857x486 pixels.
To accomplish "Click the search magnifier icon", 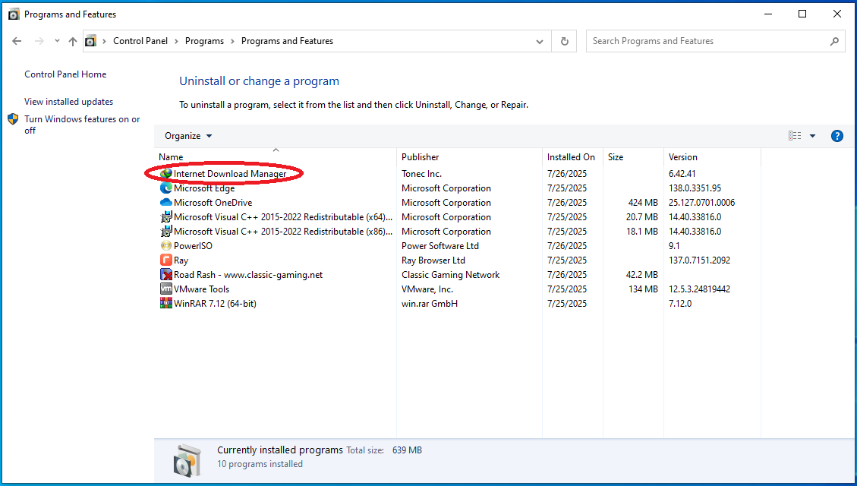I will pyautogui.click(x=834, y=41).
